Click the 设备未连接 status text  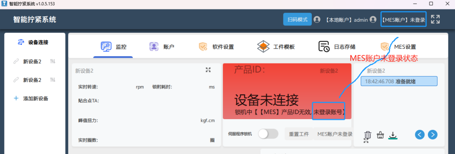click(267, 100)
